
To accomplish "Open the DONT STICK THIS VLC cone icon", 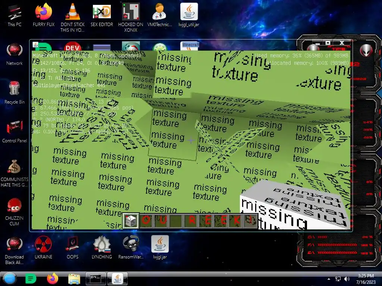I will click(x=72, y=18).
